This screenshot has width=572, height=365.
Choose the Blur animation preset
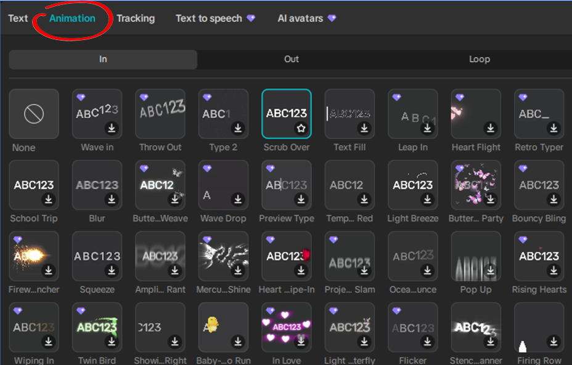(x=97, y=185)
